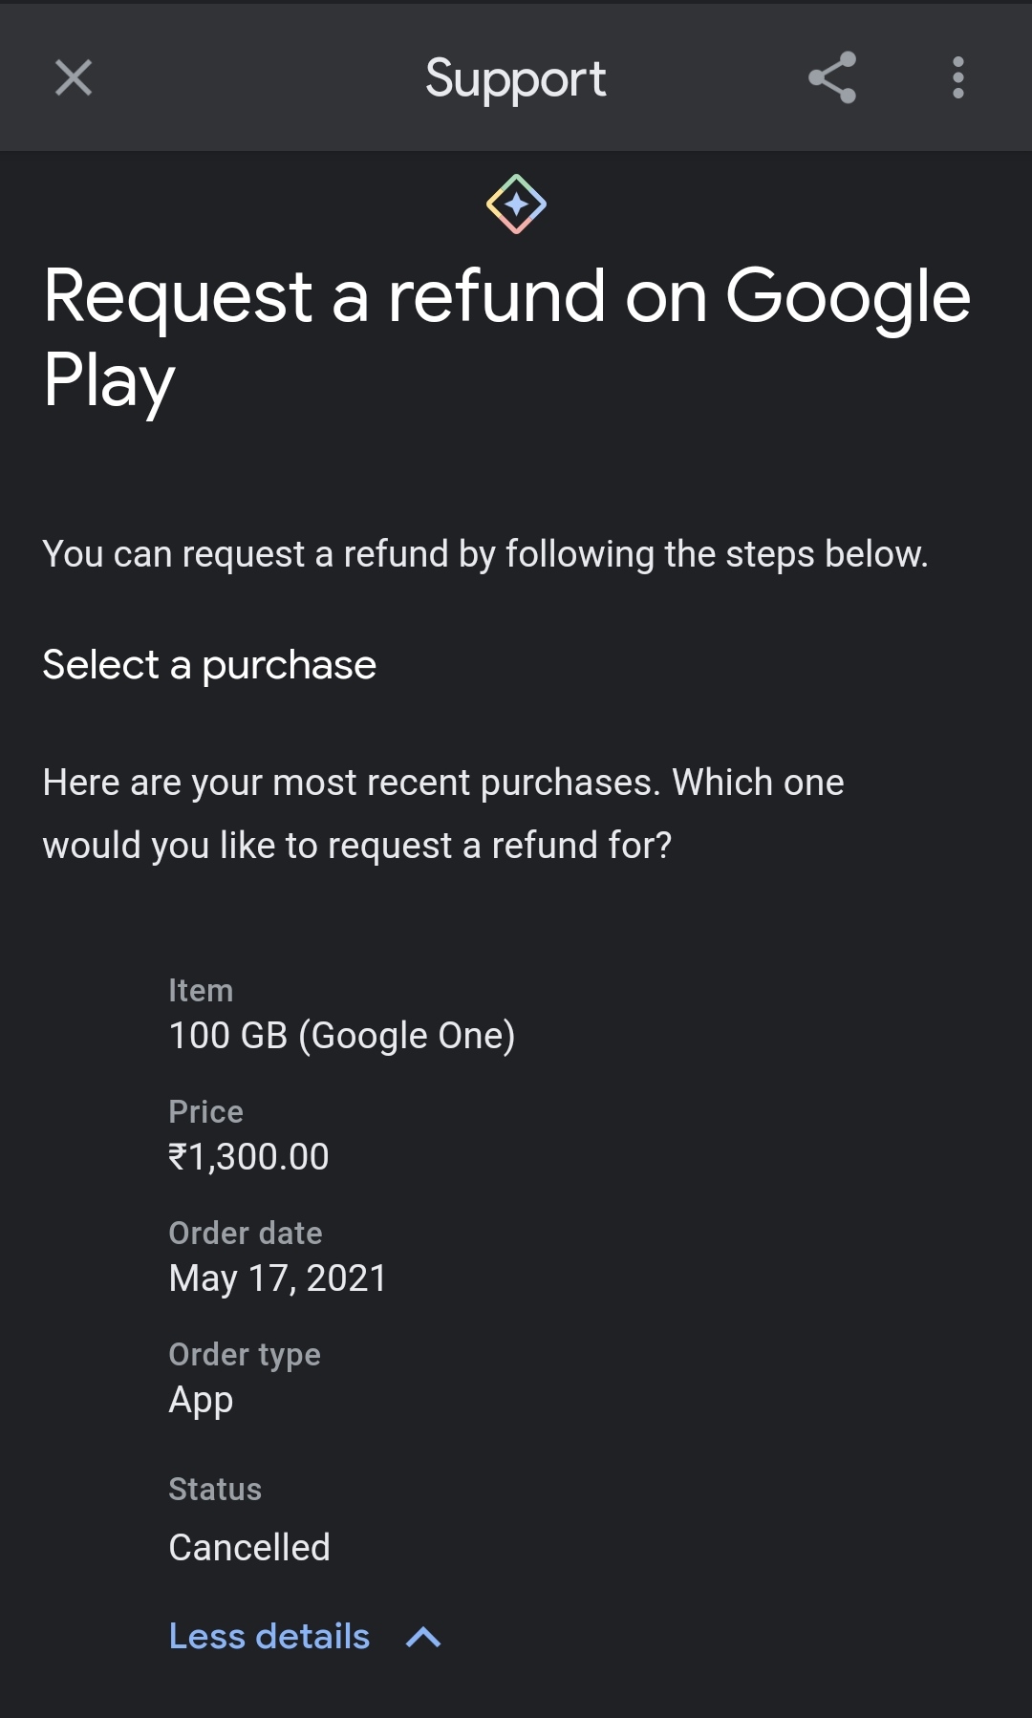Viewport: 1032px width, 1718px height.
Task: Tap the May 17, 2021 order date
Action: (x=278, y=1278)
